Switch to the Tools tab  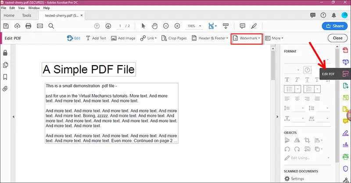[x=26, y=15]
